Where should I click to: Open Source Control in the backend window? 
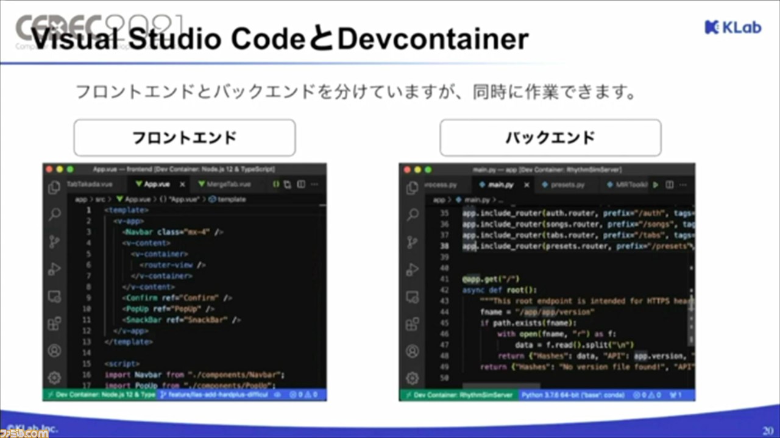(413, 241)
